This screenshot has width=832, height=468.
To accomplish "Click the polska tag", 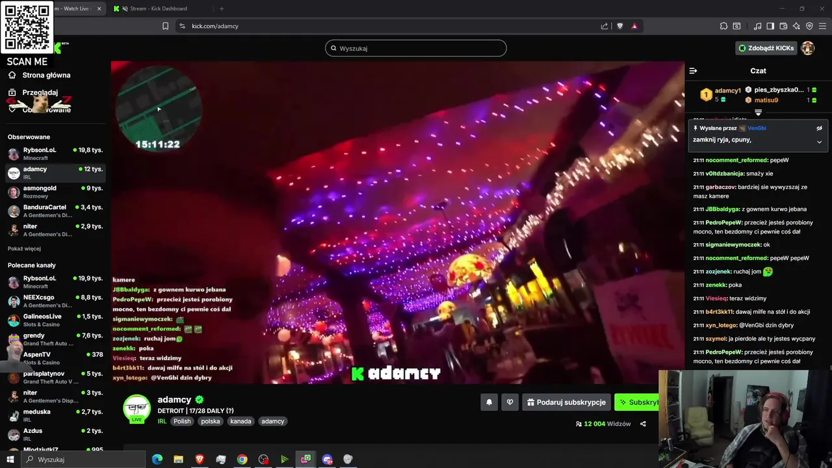I will (x=210, y=421).
